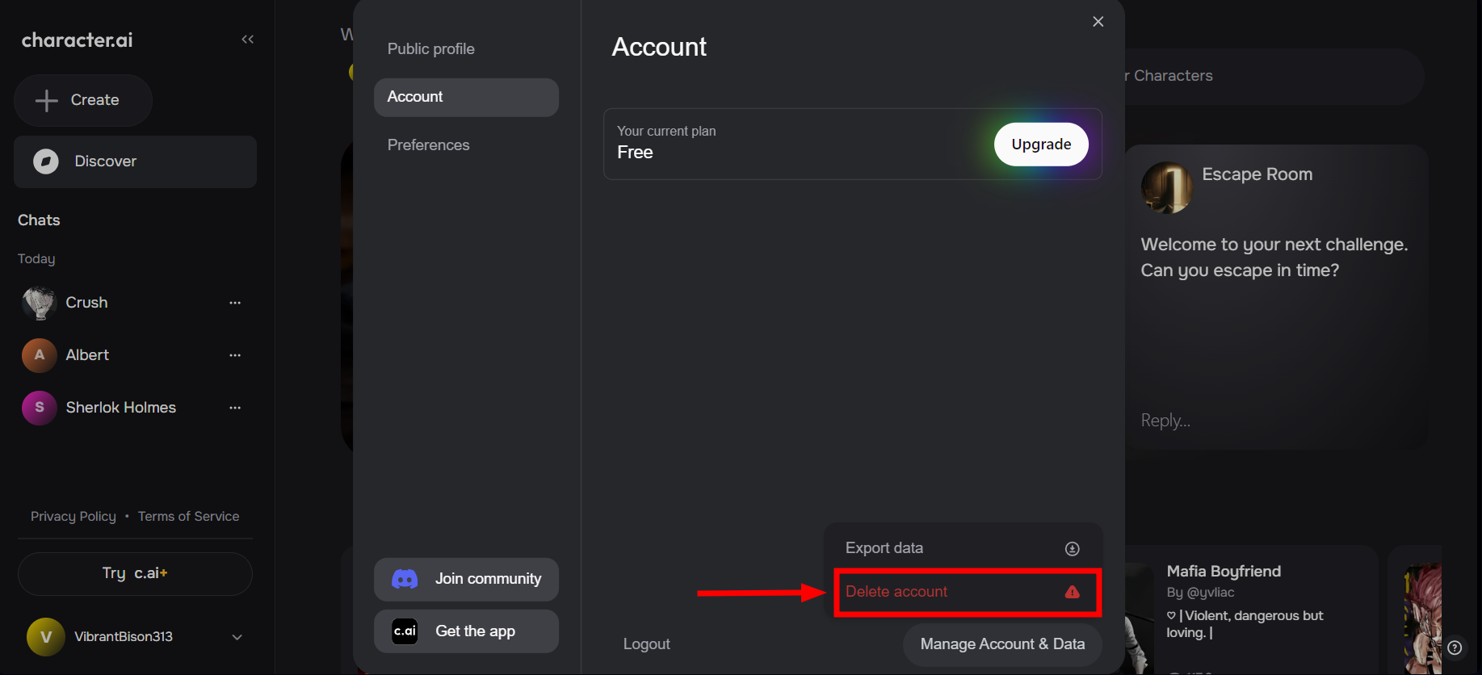Open the Privacy Policy link

coord(73,517)
